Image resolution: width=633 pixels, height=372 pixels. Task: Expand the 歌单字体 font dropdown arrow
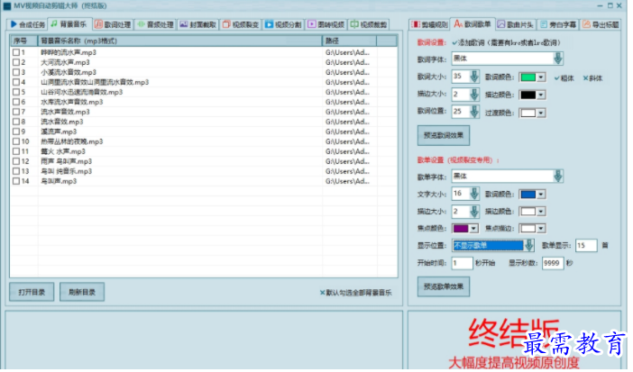pos(557,177)
